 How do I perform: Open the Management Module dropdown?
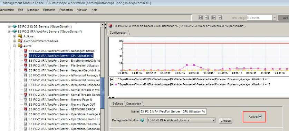click(x=213, y=120)
